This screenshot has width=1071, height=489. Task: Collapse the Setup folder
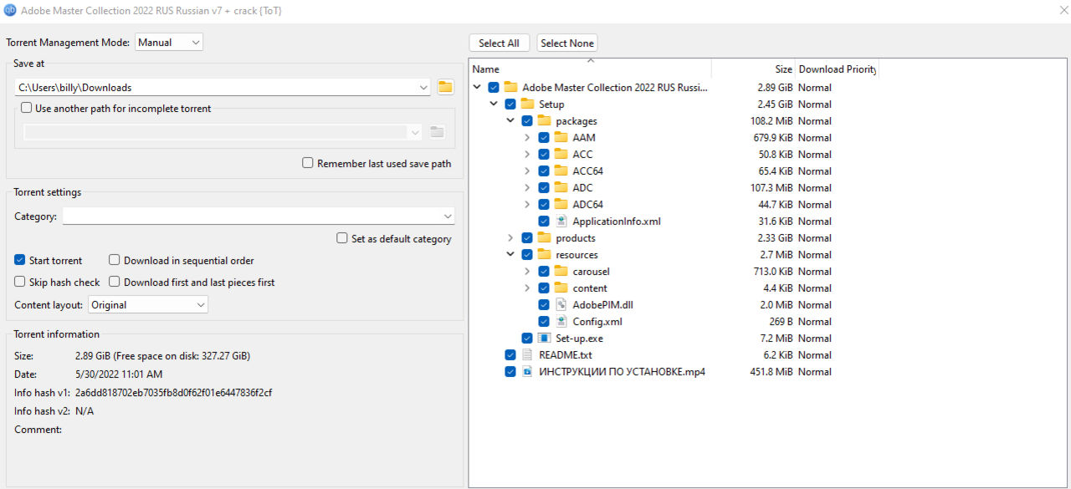494,104
